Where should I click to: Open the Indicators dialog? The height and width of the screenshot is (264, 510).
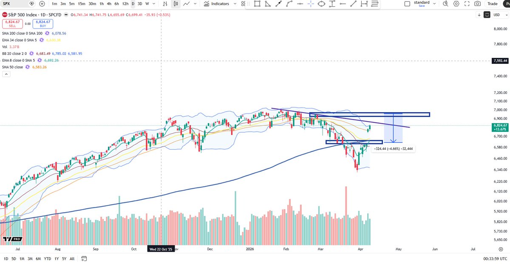point(217,4)
